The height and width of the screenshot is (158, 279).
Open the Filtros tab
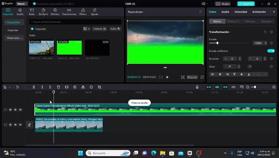click(83, 12)
